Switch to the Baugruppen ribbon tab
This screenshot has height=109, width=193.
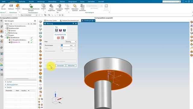73,2
